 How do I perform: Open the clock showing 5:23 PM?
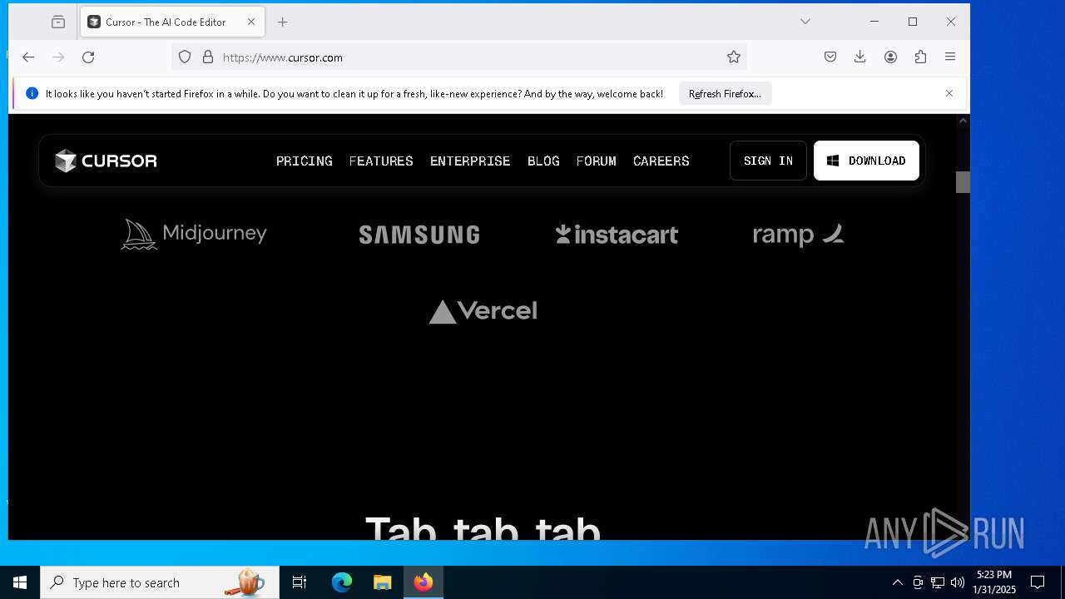tap(994, 582)
